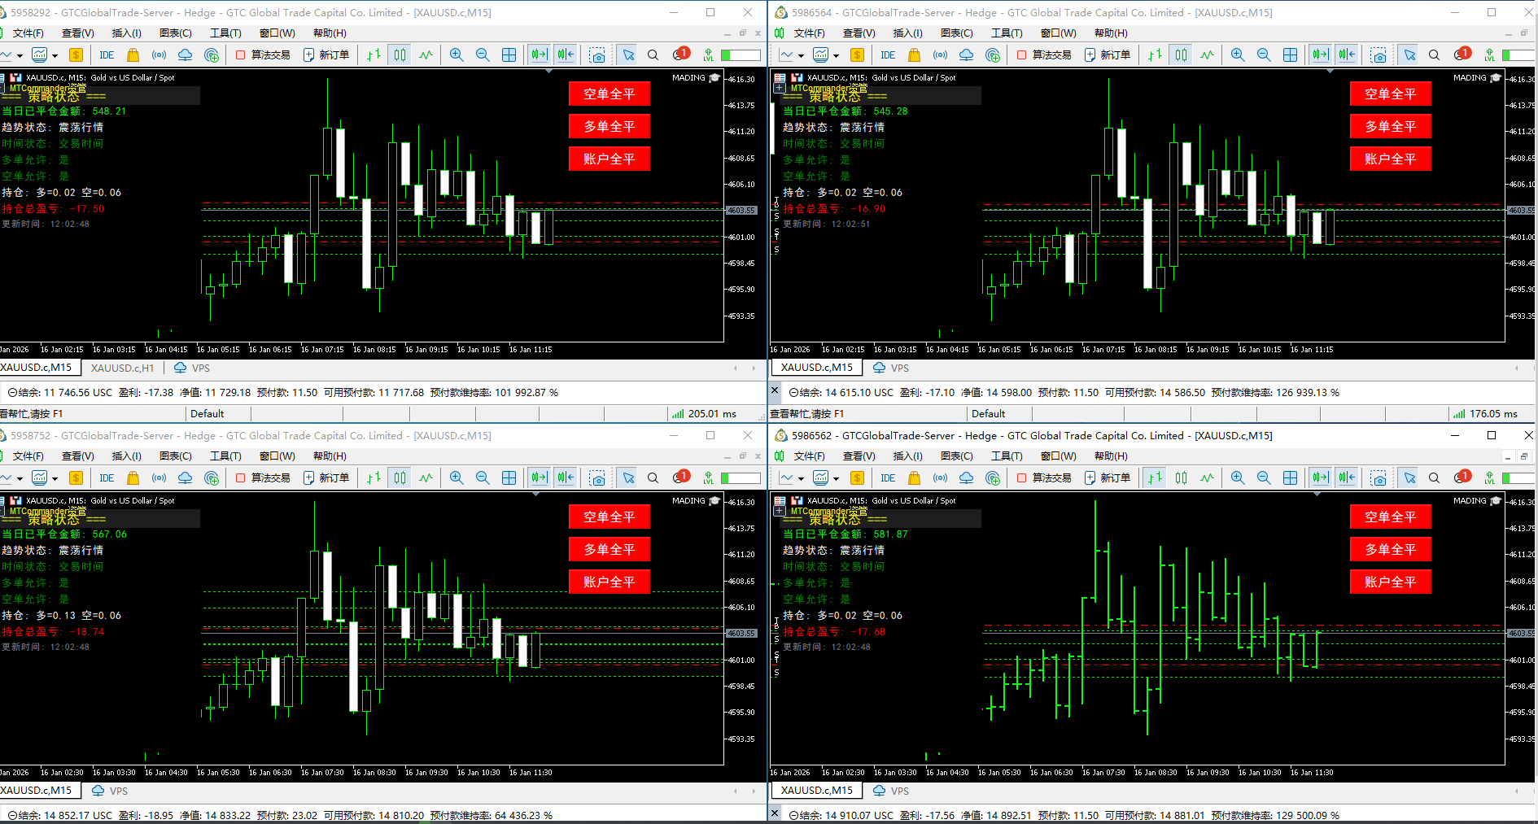Open 文件(F) menu in account 5958292 window
Image resolution: width=1538 pixels, height=824 pixels.
(28, 33)
